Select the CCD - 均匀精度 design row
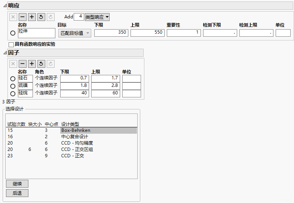Image resolution: width=294 pixels, height=203 pixels. (71, 143)
